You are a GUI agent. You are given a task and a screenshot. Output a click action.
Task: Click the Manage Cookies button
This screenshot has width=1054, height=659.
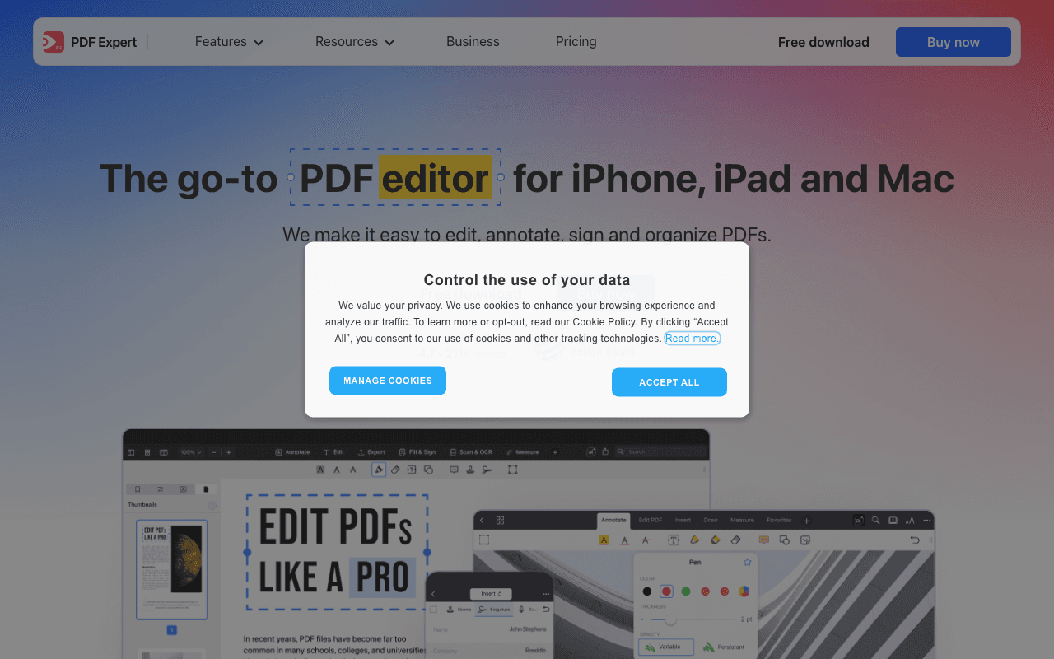click(x=388, y=381)
